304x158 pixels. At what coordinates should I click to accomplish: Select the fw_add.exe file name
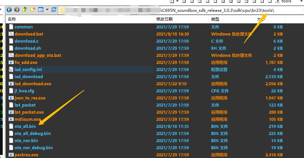(26, 62)
